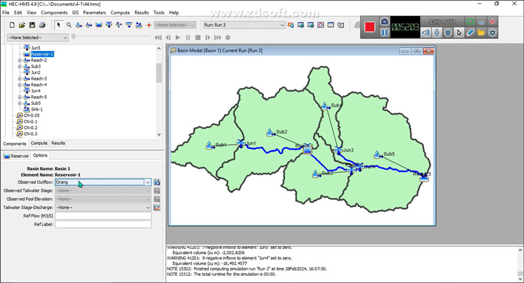Pick the Reservoir creation tool in toolbar

[98, 25]
